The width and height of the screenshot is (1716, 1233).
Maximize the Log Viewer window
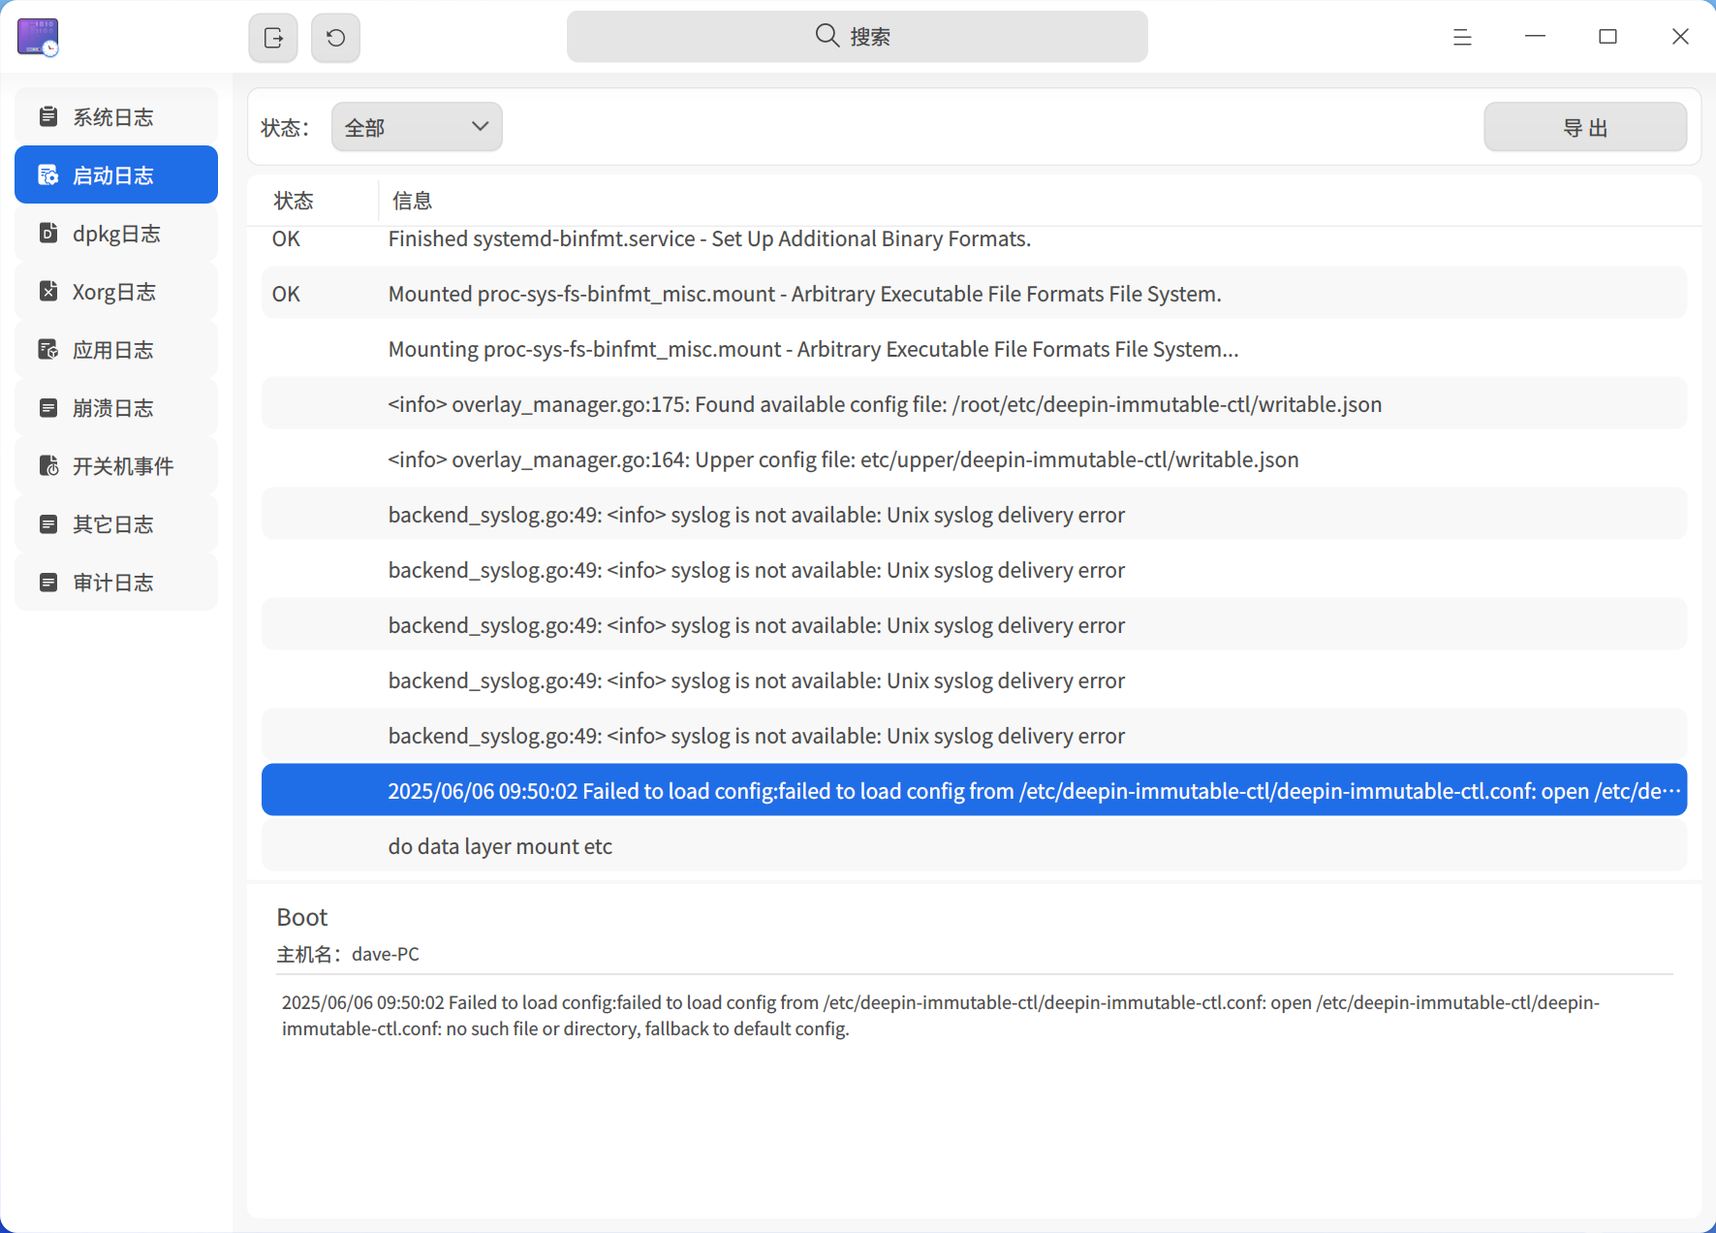(x=1607, y=37)
